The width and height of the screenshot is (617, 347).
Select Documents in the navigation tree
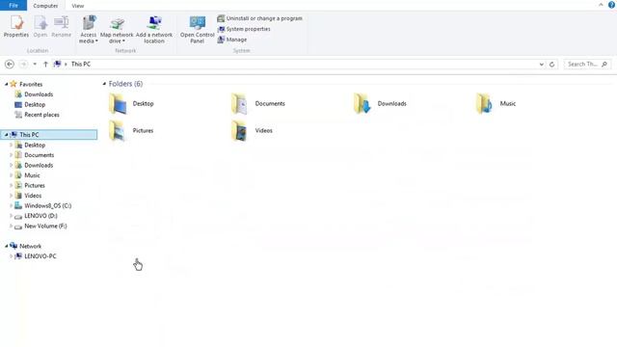(x=39, y=155)
